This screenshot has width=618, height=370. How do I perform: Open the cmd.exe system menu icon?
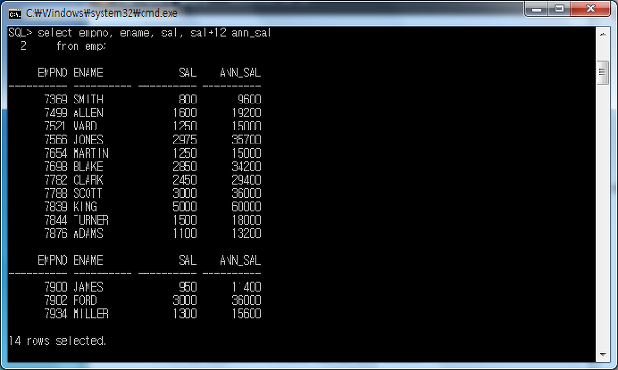pos(15,14)
